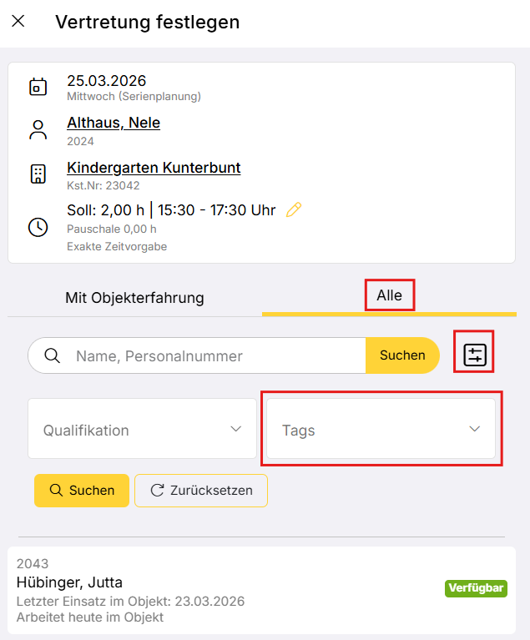Click the calendar icon beside 25.03.2026
530x640 pixels.
tap(38, 87)
